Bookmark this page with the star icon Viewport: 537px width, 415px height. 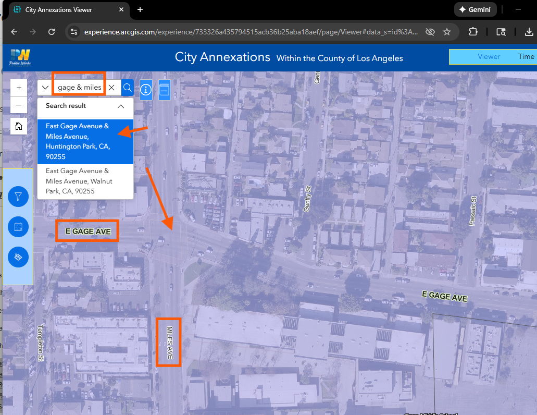446,32
